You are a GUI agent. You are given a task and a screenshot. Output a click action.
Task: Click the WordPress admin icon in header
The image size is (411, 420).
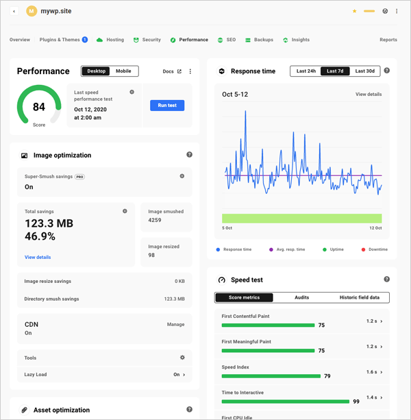pos(386,11)
